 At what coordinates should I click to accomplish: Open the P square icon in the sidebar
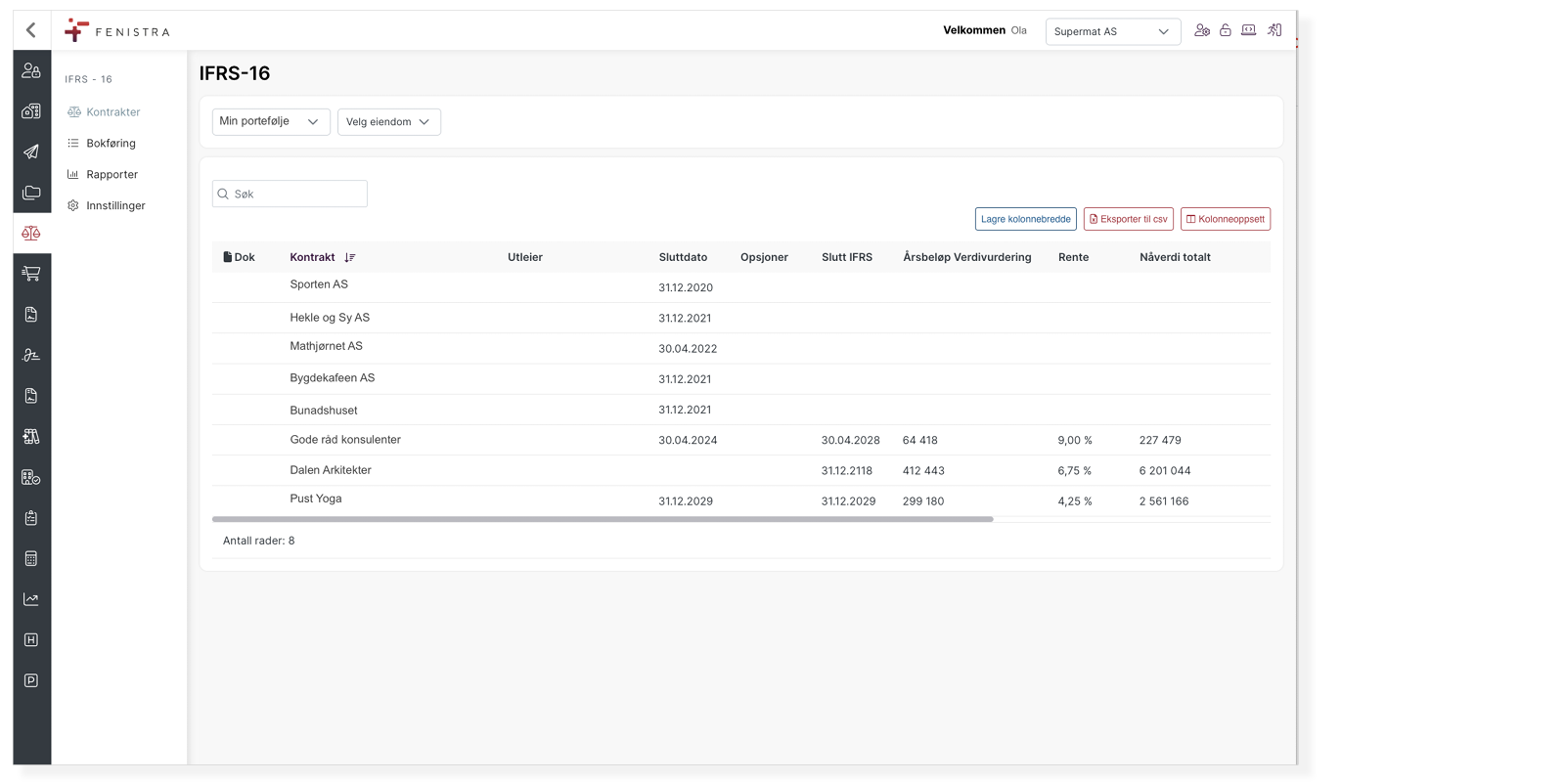[x=31, y=680]
